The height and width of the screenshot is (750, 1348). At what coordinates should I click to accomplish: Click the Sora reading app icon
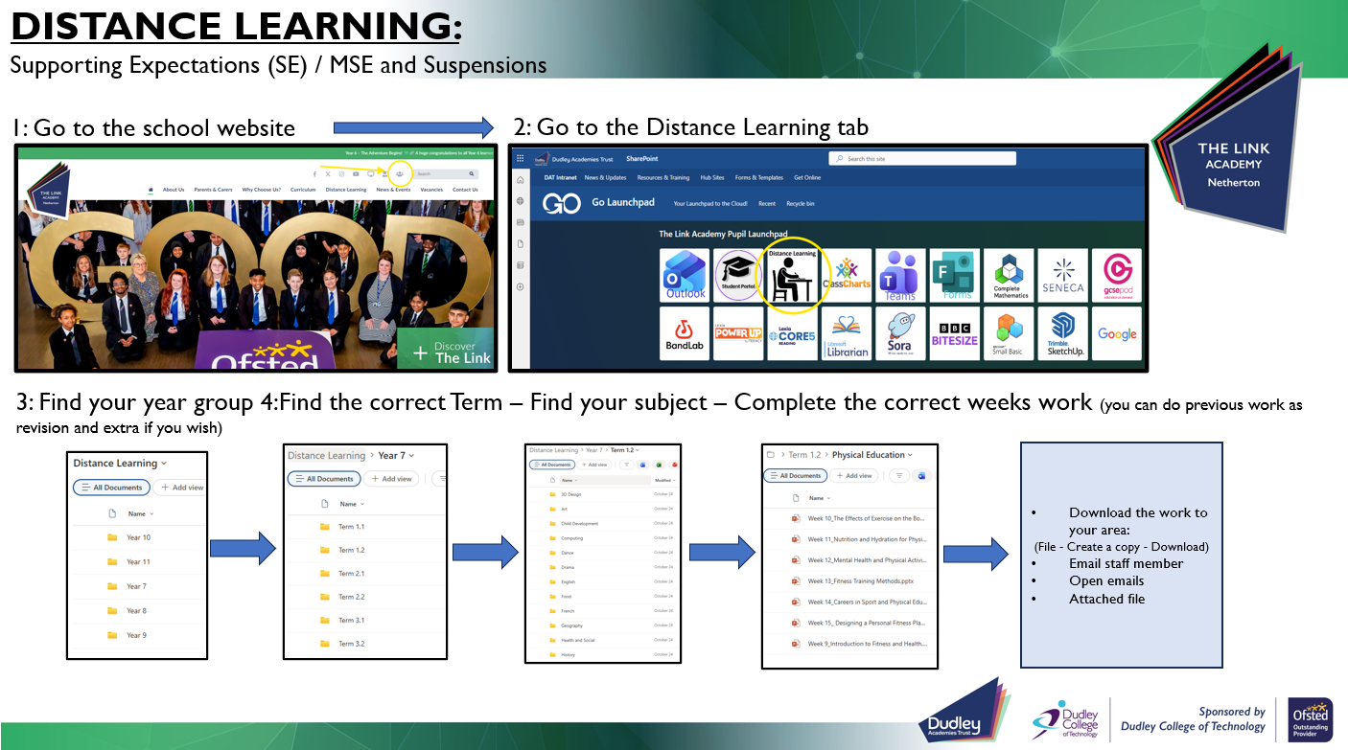click(x=900, y=333)
